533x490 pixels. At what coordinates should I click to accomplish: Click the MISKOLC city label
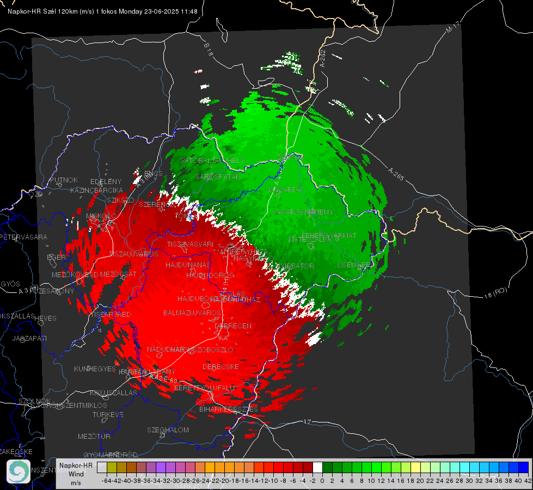101,216
